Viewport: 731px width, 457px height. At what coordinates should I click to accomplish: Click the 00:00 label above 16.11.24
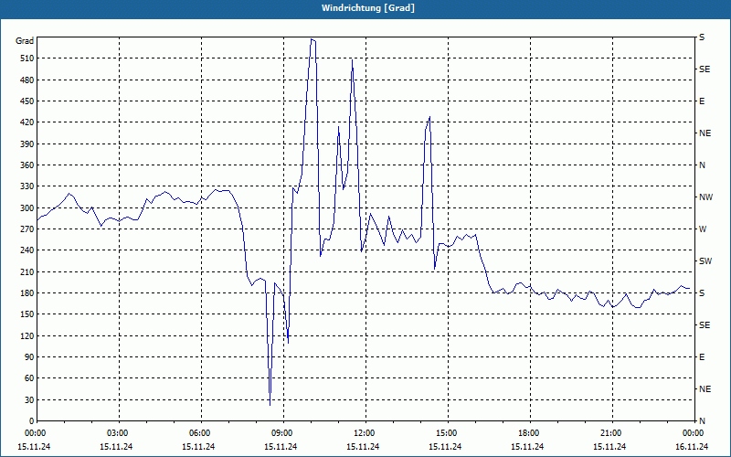694,432
